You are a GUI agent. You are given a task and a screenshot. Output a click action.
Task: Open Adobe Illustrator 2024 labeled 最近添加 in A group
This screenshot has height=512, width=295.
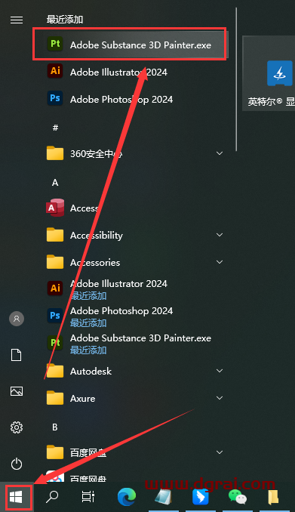(130, 289)
